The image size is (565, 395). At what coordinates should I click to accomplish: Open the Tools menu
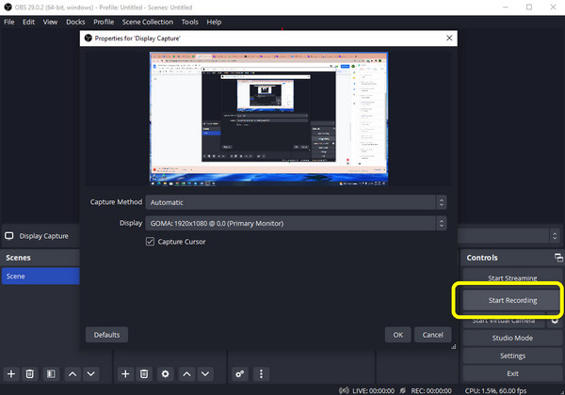point(190,22)
